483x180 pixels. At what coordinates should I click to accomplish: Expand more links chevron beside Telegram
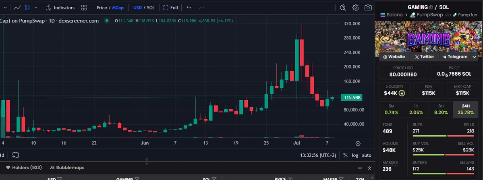pos(475,57)
